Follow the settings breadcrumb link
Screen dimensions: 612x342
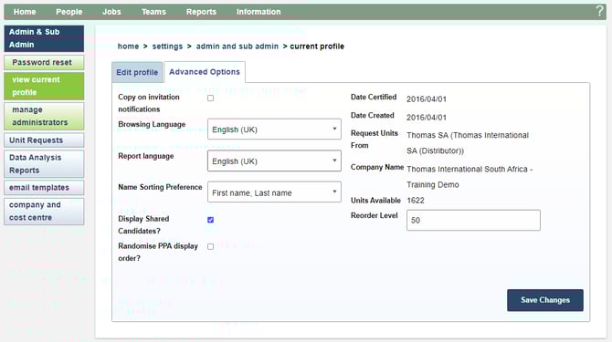coord(167,47)
